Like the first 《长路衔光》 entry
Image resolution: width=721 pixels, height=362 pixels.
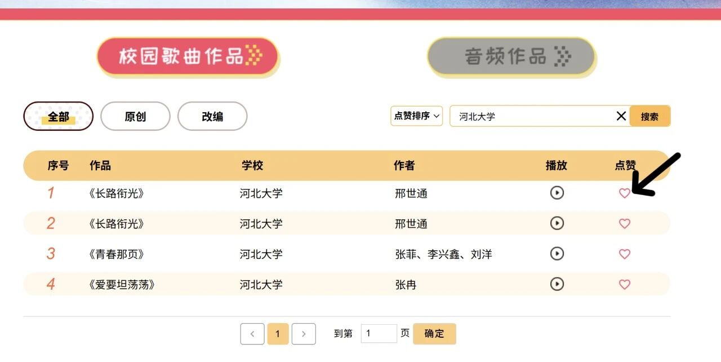(624, 193)
